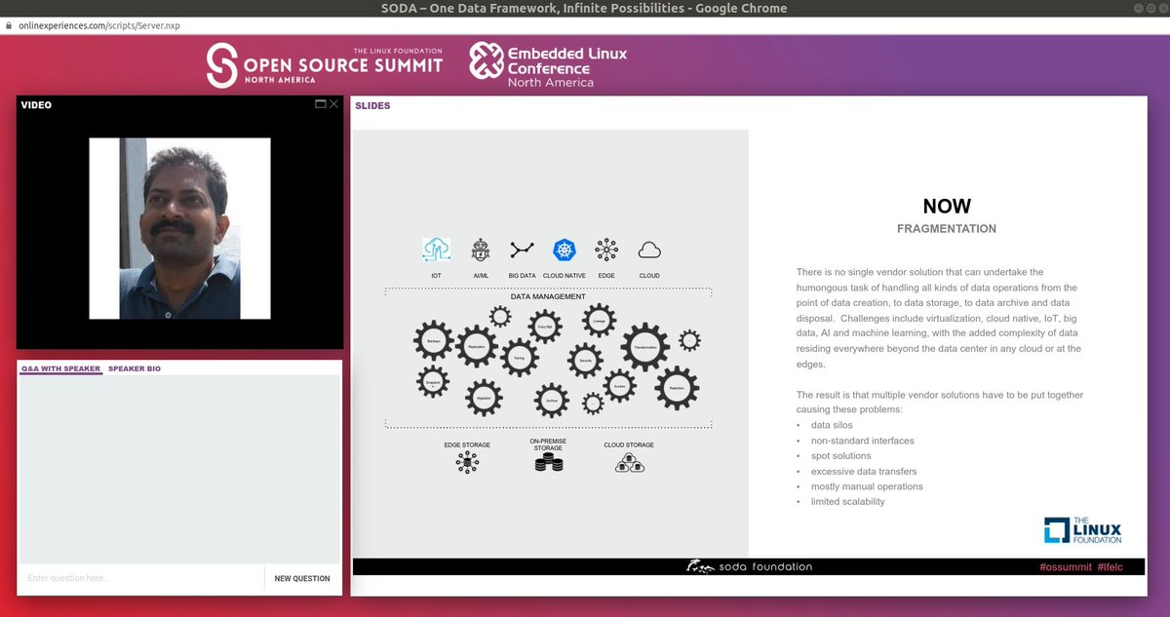Click the Backups gear
Image resolution: width=1170 pixels, height=617 pixels.
pos(435,341)
